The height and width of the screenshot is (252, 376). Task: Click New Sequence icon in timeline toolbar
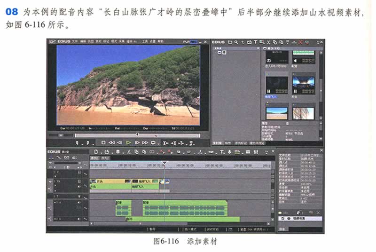click(96, 152)
